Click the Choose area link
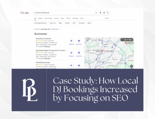This screenshot has height=119, width=155. pyautogui.click(x=55, y=29)
